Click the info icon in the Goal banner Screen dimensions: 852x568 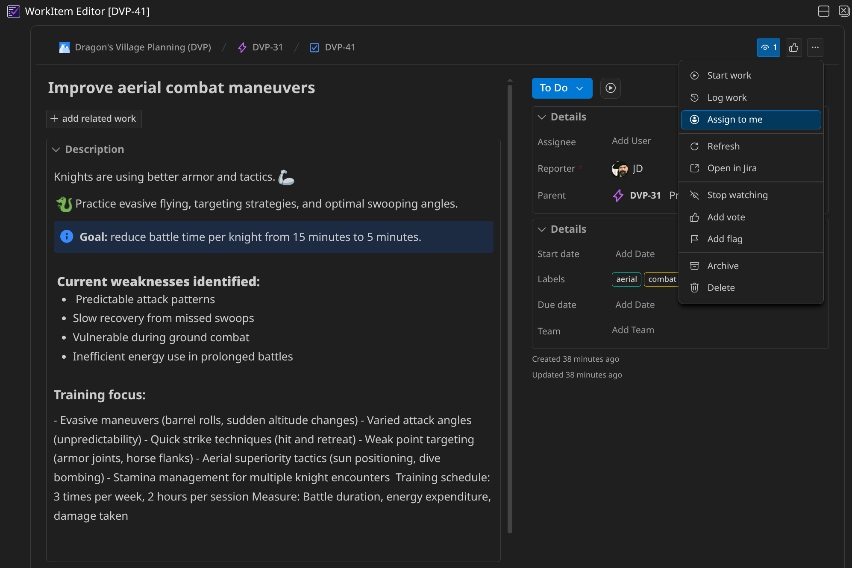tap(66, 237)
